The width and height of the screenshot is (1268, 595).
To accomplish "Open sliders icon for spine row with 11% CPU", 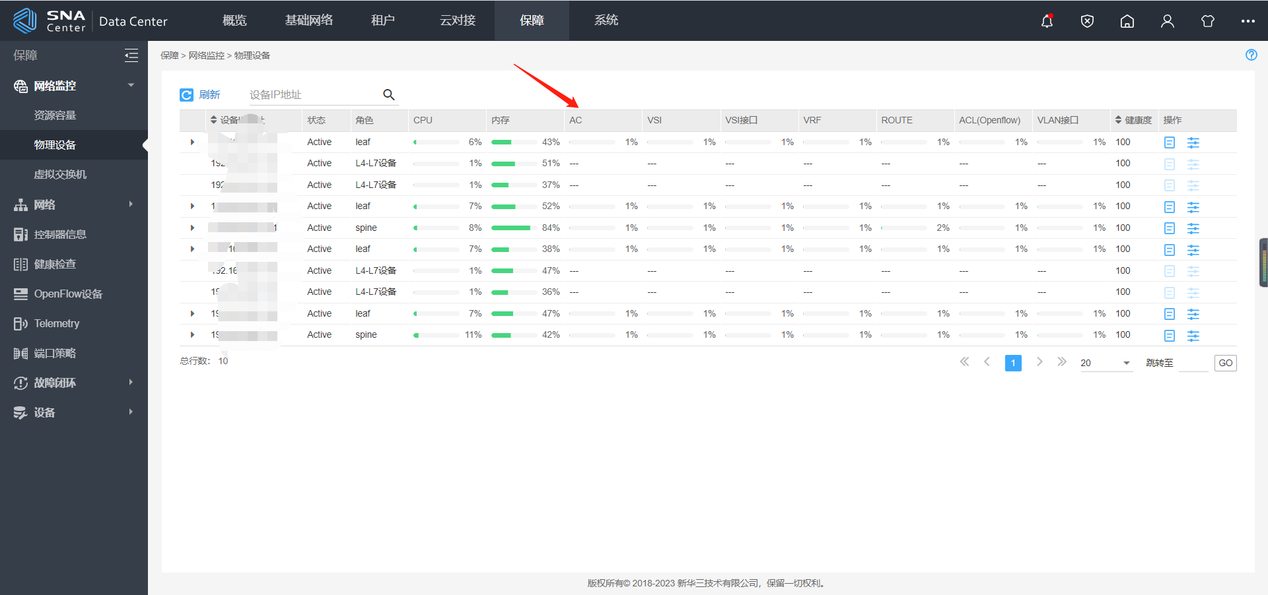I will point(1193,336).
